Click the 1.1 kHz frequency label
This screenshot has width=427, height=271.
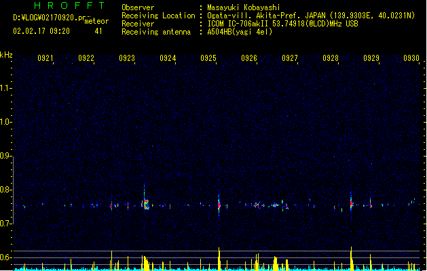click(x=5, y=88)
